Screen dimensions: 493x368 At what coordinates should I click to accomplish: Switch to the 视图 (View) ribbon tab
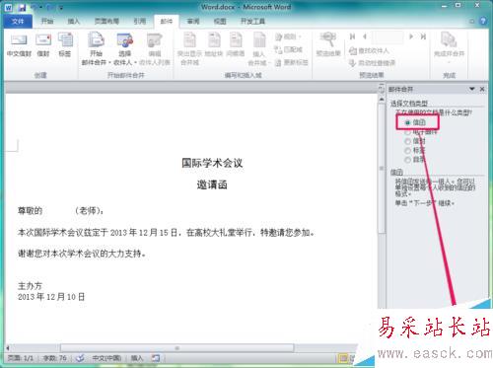220,22
